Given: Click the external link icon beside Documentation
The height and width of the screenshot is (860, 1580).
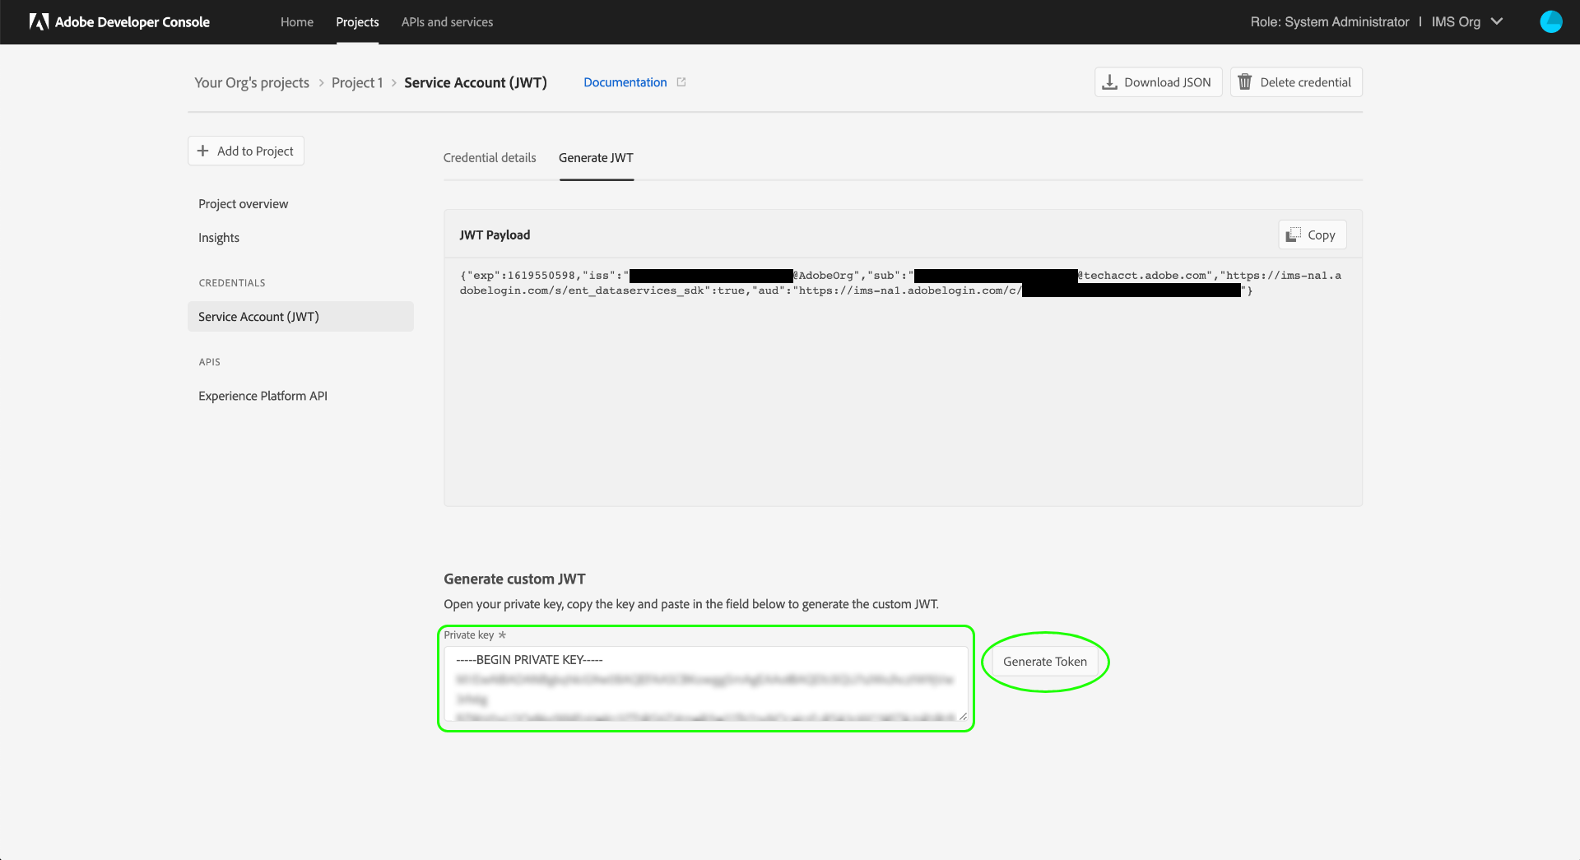Looking at the screenshot, I should pyautogui.click(x=681, y=82).
